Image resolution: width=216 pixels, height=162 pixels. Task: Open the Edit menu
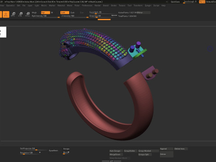tap(18, 5)
